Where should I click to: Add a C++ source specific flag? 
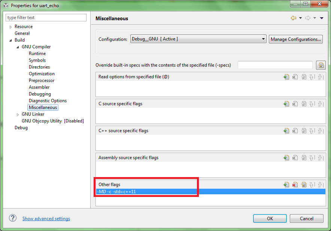coord(286,131)
